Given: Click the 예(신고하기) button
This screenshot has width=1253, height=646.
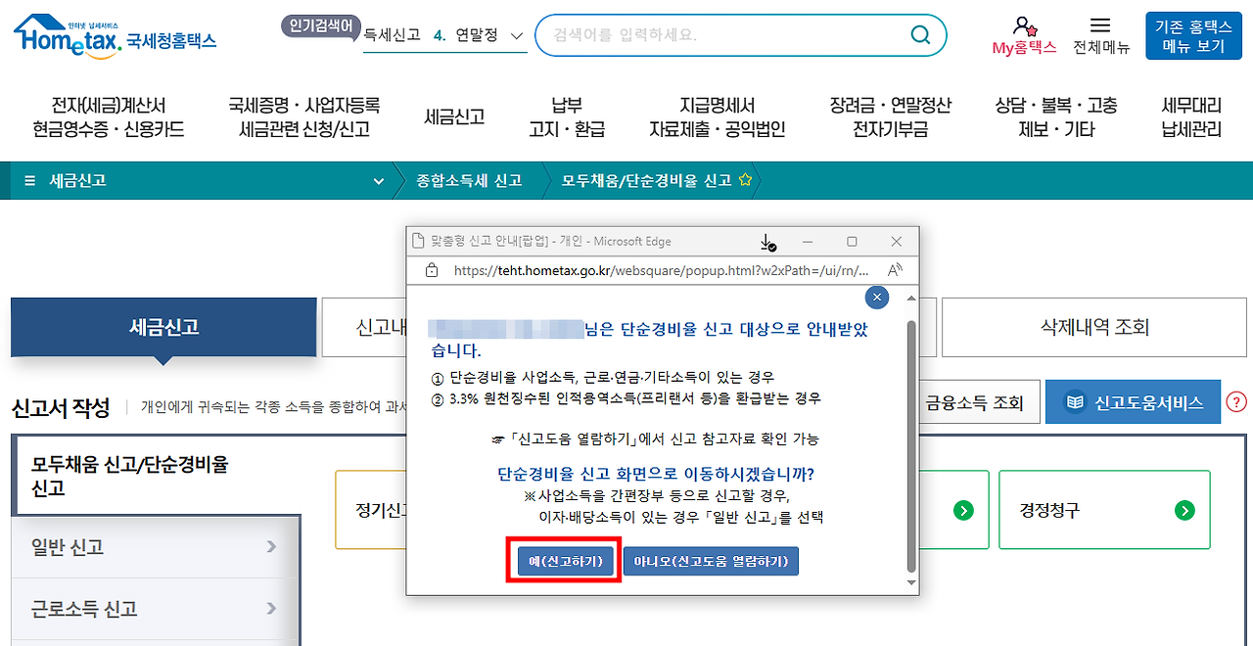Looking at the screenshot, I should pyautogui.click(x=563, y=561).
